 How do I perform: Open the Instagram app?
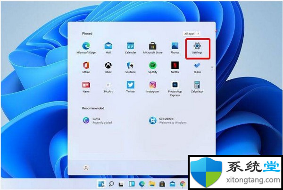(153, 87)
